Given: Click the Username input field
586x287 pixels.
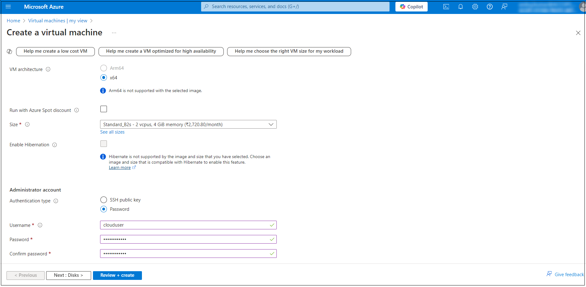Looking at the screenshot, I should (185, 225).
